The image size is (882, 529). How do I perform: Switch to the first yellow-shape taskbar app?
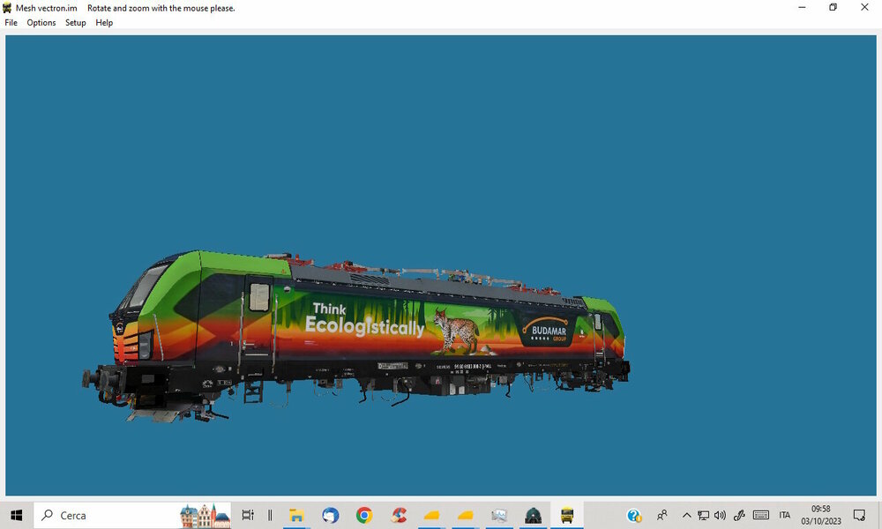431,515
